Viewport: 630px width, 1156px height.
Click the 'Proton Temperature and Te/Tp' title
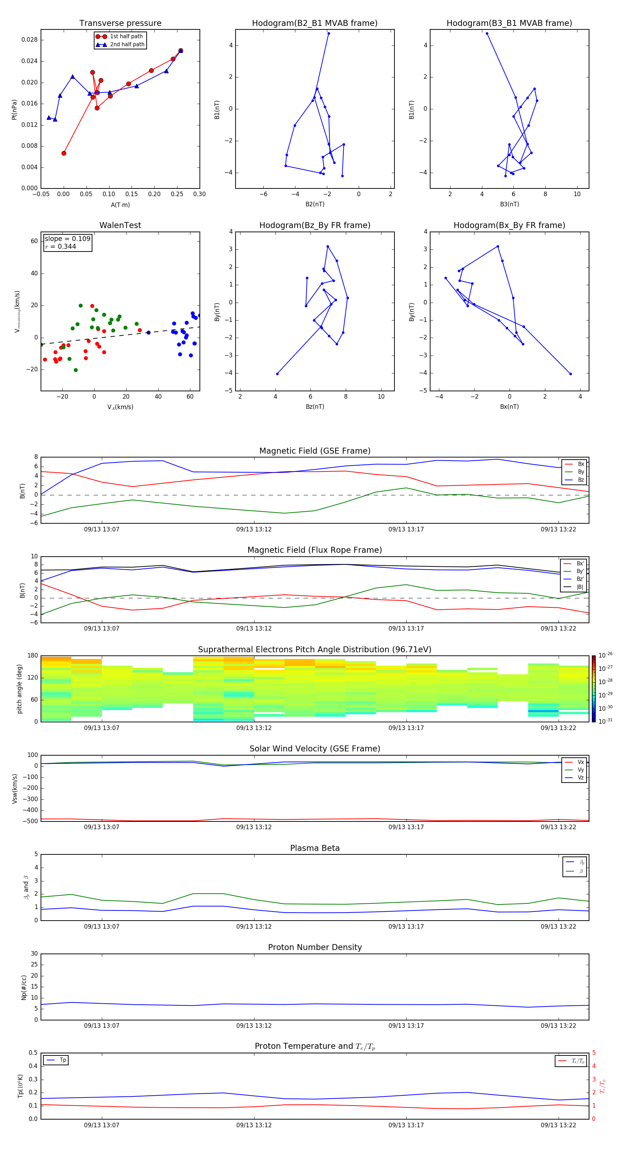(315, 1046)
